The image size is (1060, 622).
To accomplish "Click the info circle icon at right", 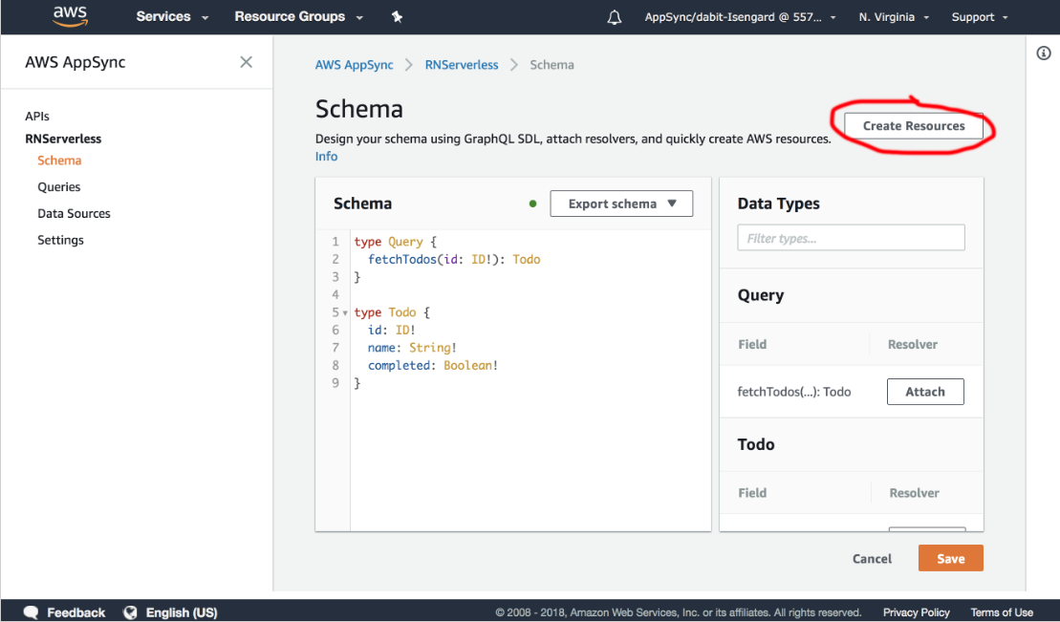I will click(1044, 54).
